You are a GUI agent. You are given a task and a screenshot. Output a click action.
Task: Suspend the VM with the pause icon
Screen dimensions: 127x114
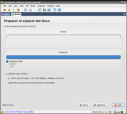(x=9, y=10)
